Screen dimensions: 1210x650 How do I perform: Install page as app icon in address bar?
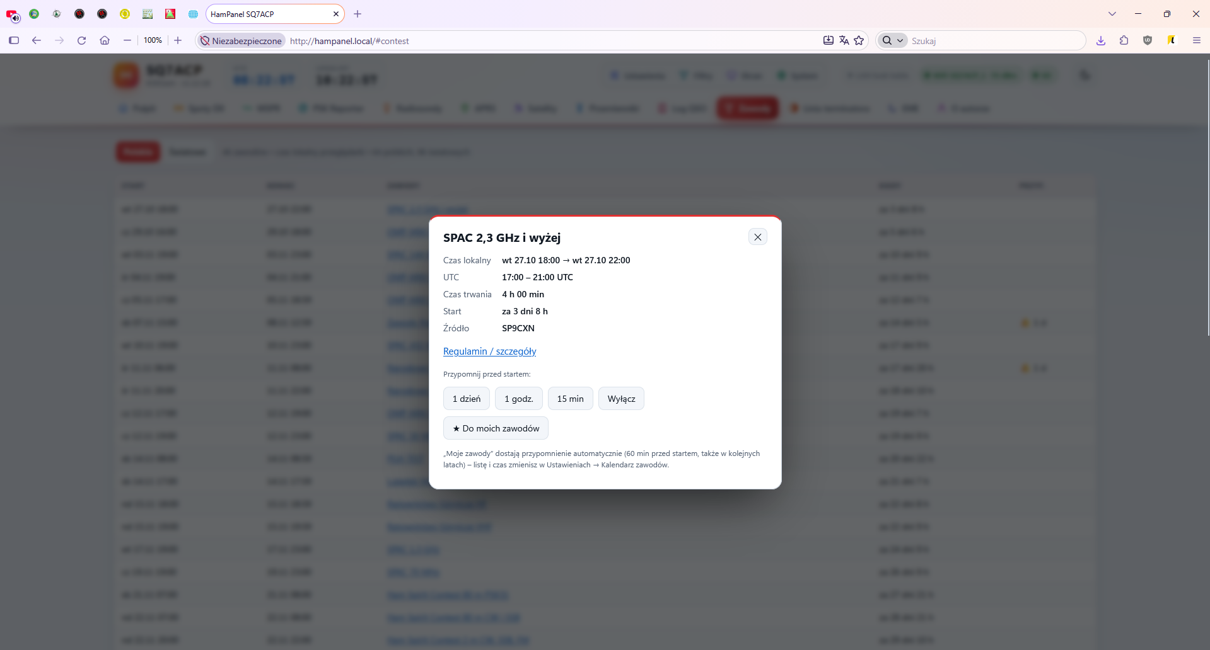point(828,40)
